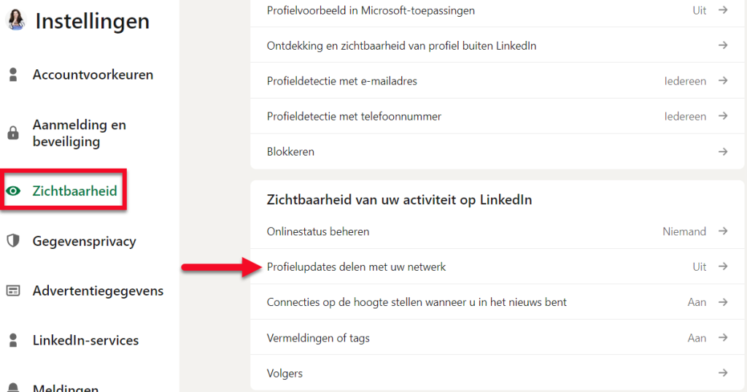Screen dimensions: 747x392
Task: Expand Blokkeren using its arrow
Action: 723,152
